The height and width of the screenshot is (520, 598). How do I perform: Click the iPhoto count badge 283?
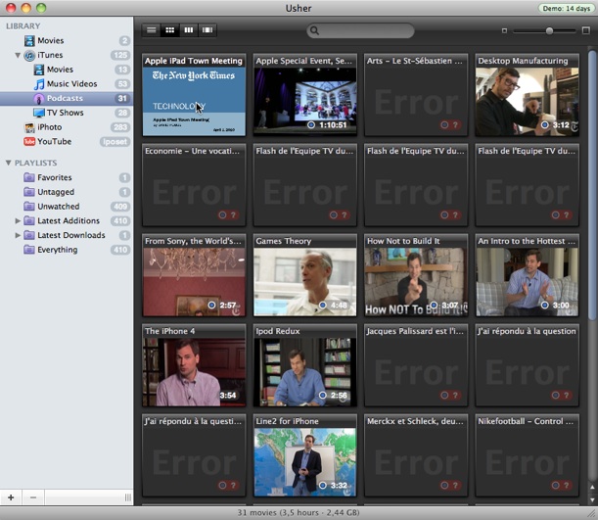click(120, 127)
